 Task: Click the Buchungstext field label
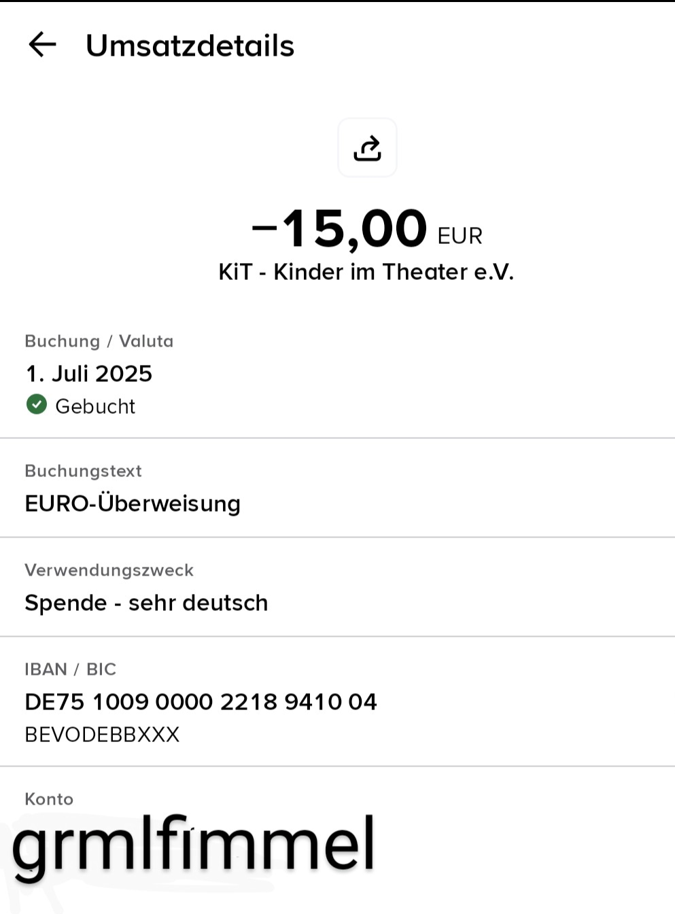pyautogui.click(x=83, y=471)
